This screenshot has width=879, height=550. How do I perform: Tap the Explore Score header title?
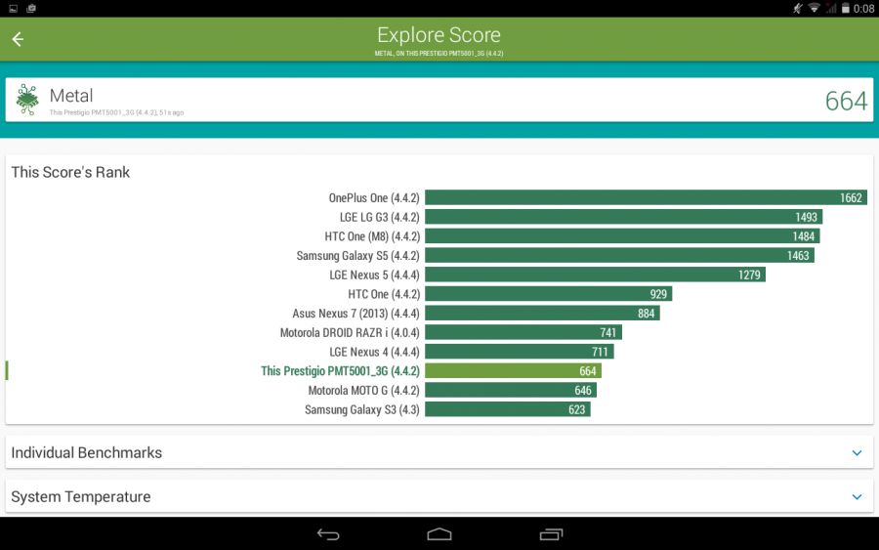tap(439, 36)
